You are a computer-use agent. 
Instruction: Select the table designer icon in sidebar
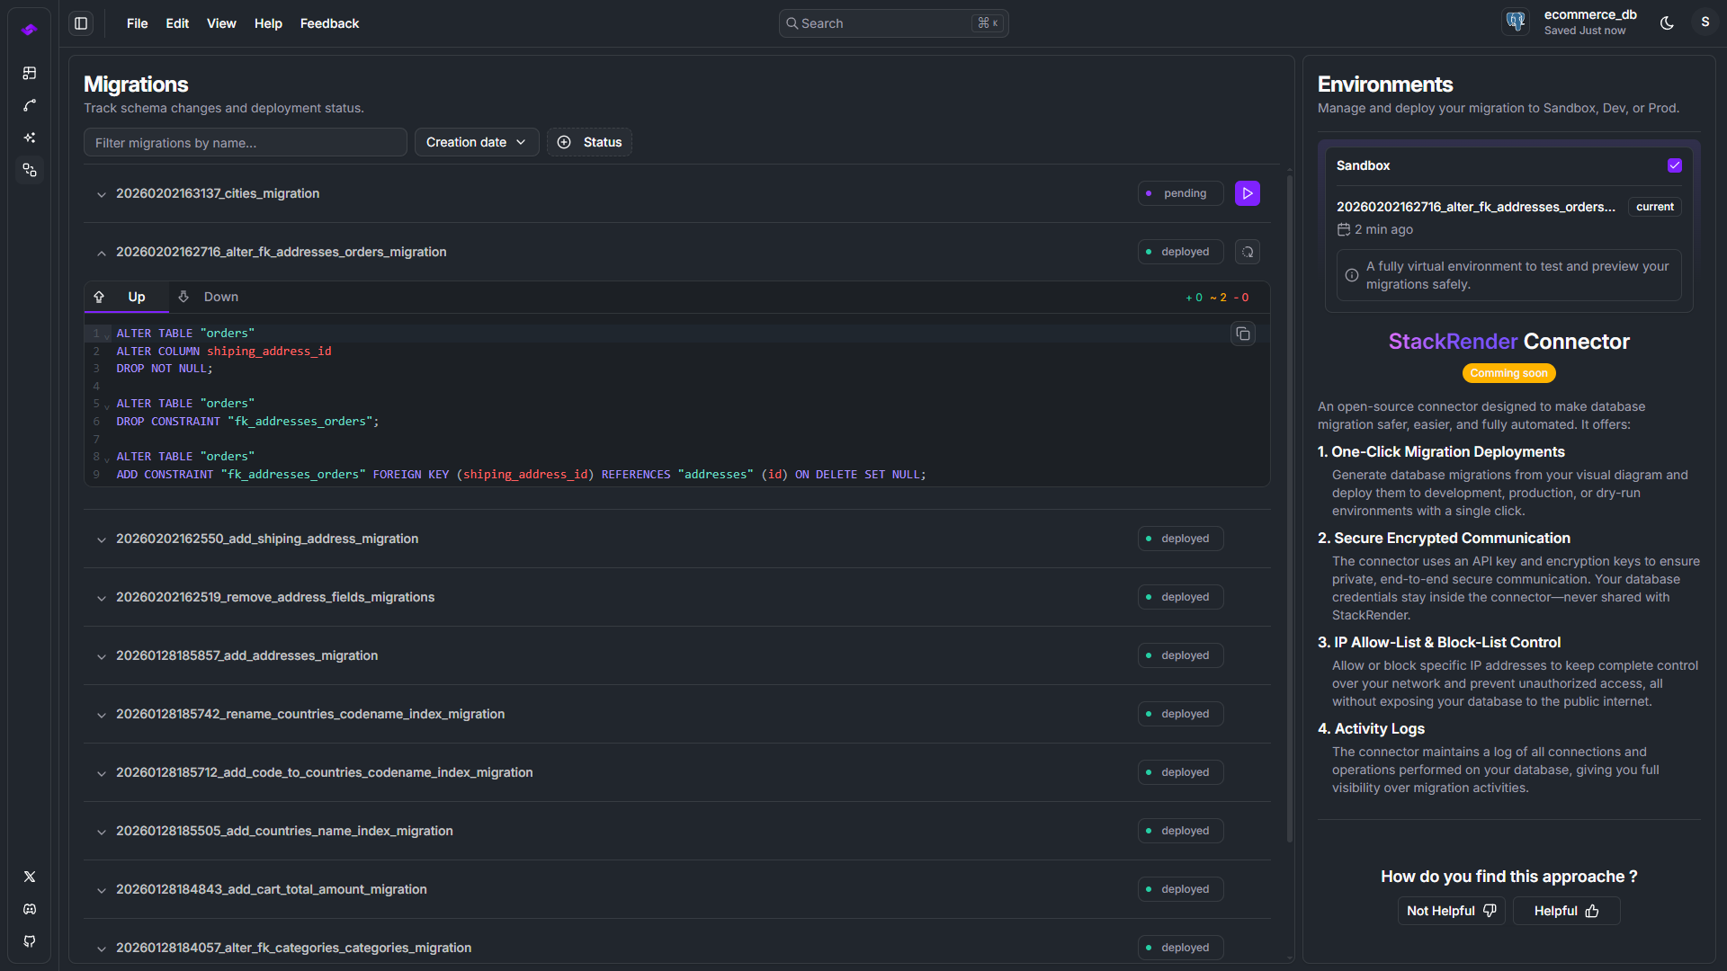[x=30, y=73]
